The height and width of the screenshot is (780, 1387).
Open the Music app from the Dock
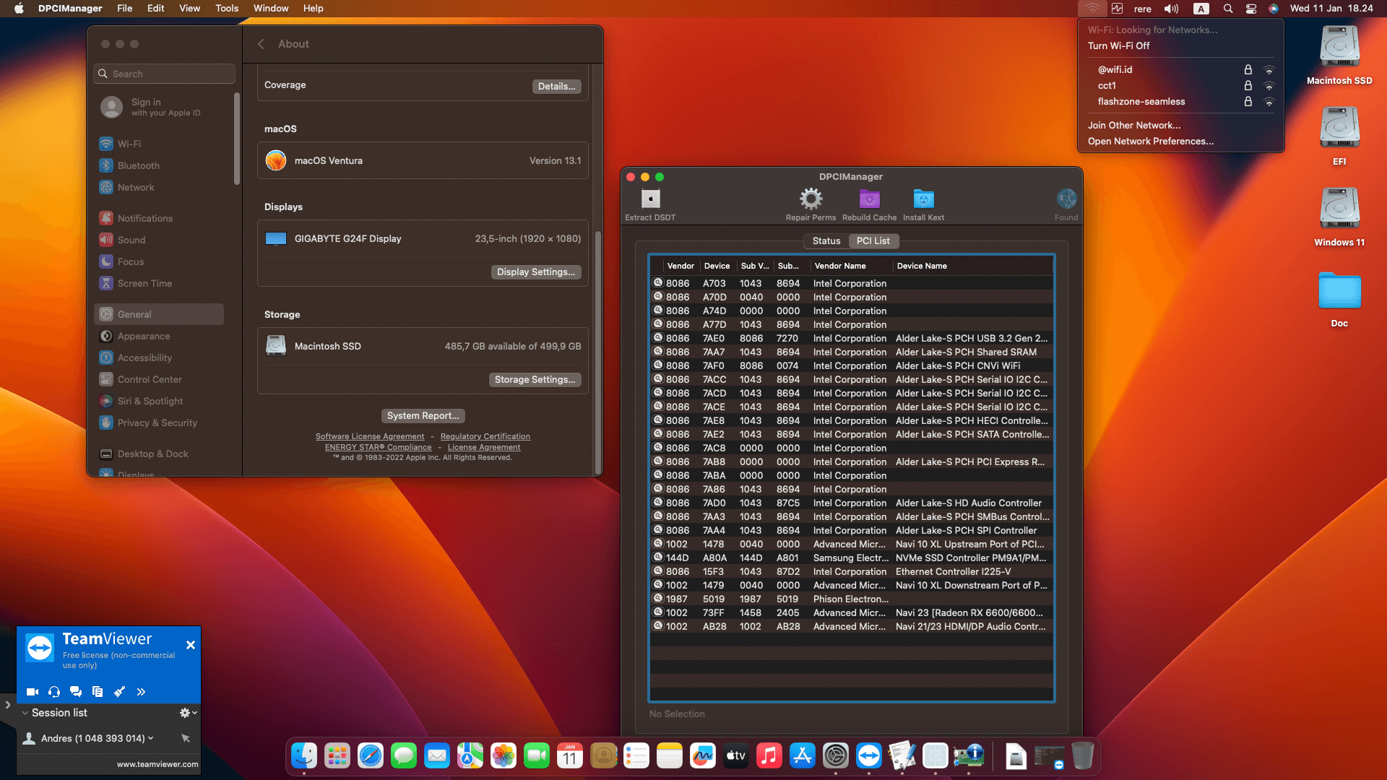(x=769, y=755)
